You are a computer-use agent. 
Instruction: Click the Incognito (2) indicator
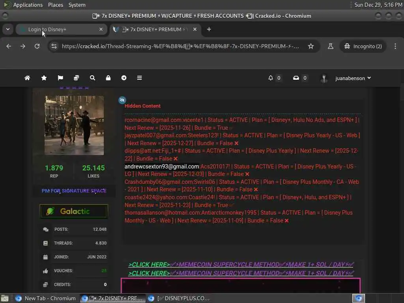point(363,46)
